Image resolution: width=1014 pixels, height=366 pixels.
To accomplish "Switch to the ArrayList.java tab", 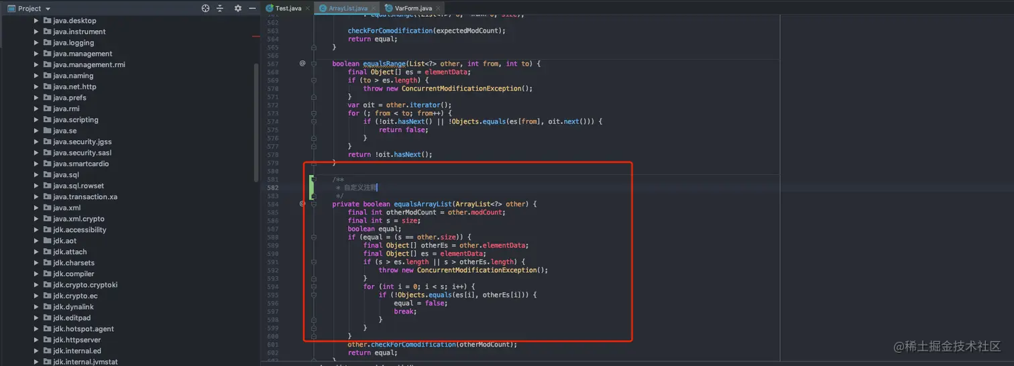I will (347, 8).
